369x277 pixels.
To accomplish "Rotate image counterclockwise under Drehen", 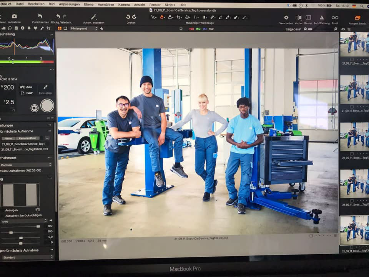I will point(128,17).
